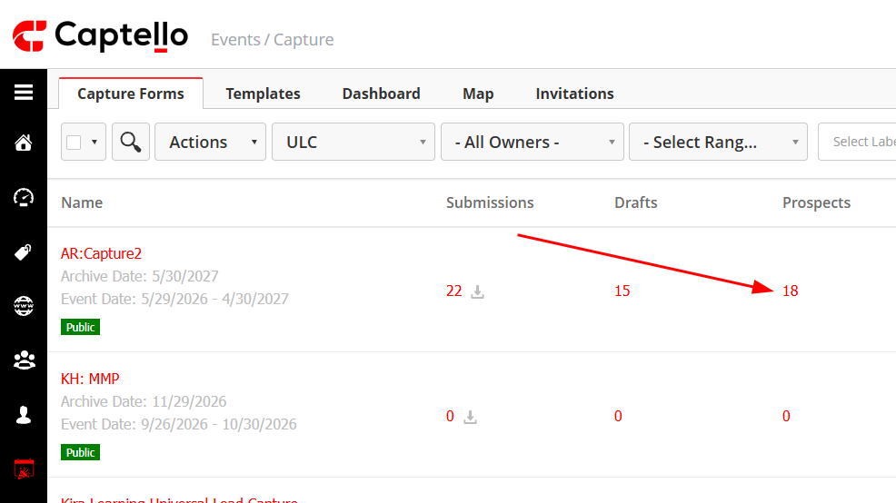Image resolution: width=896 pixels, height=503 pixels.
Task: Open the Actions dropdown
Action: tap(210, 142)
